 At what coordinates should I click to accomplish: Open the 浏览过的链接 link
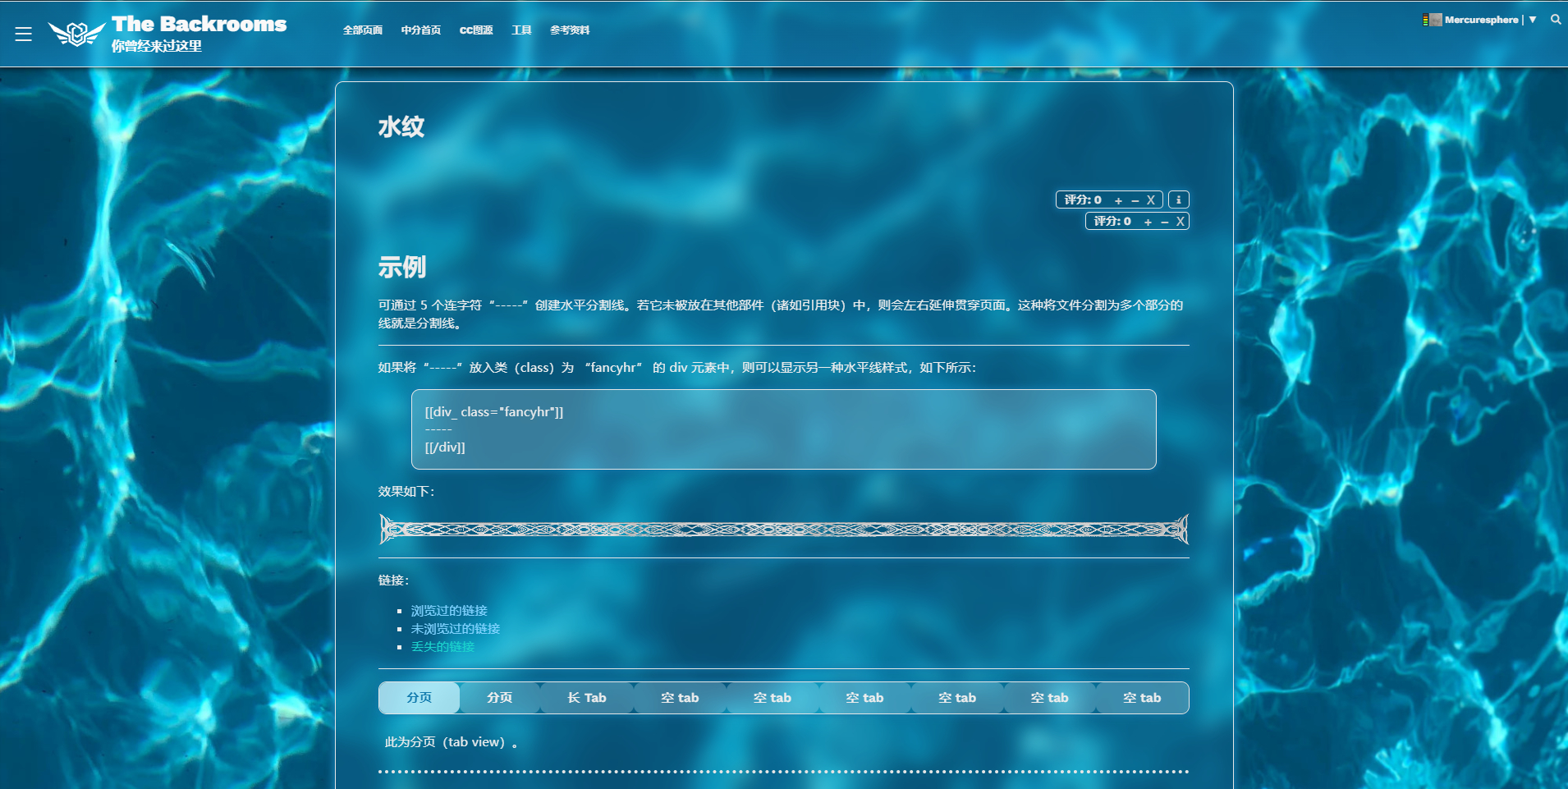(x=449, y=611)
